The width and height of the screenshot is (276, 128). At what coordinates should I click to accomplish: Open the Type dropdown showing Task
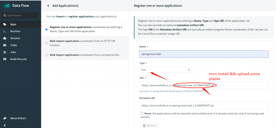point(165,70)
